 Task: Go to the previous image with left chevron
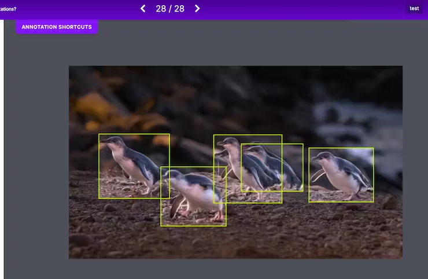(x=143, y=9)
